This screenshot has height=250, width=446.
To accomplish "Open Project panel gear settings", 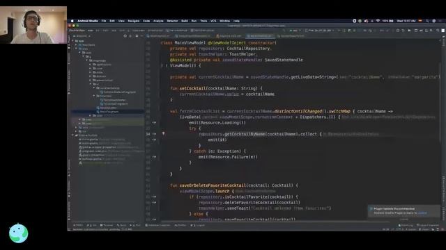I will point(137,36).
